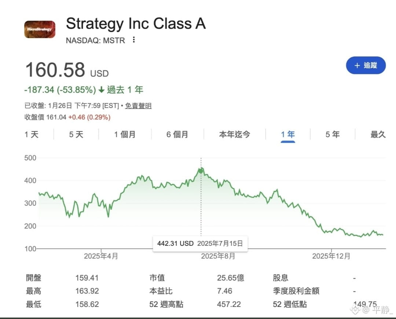Screen dimensions: 396x319
Task: Switch to 6 個月 chart range
Action: click(x=177, y=134)
